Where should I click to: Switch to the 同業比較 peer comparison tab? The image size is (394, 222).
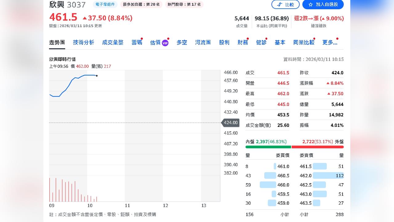tap(303, 43)
